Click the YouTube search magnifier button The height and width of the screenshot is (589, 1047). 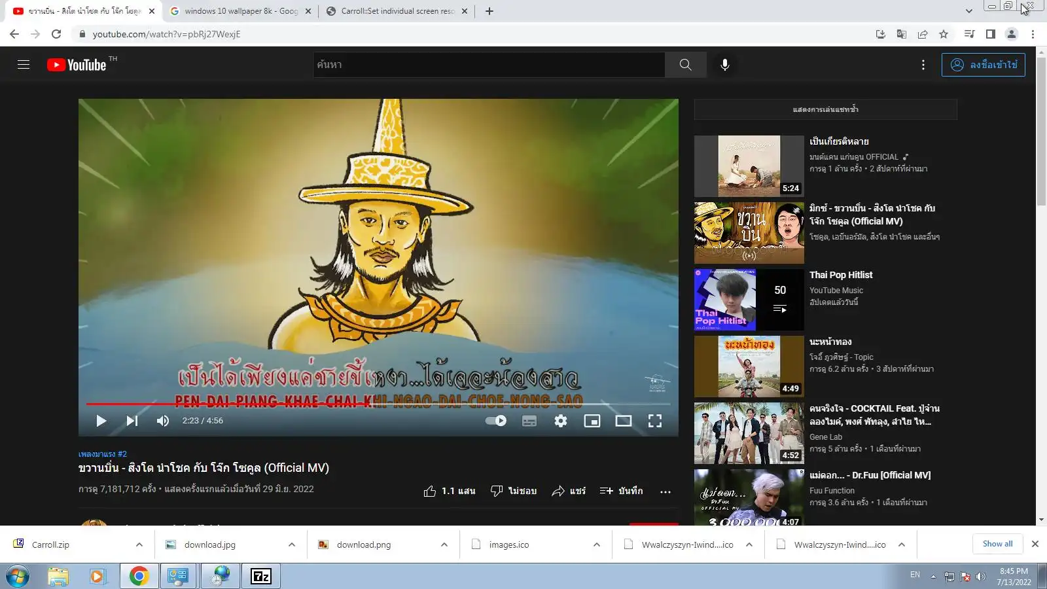[685, 65]
